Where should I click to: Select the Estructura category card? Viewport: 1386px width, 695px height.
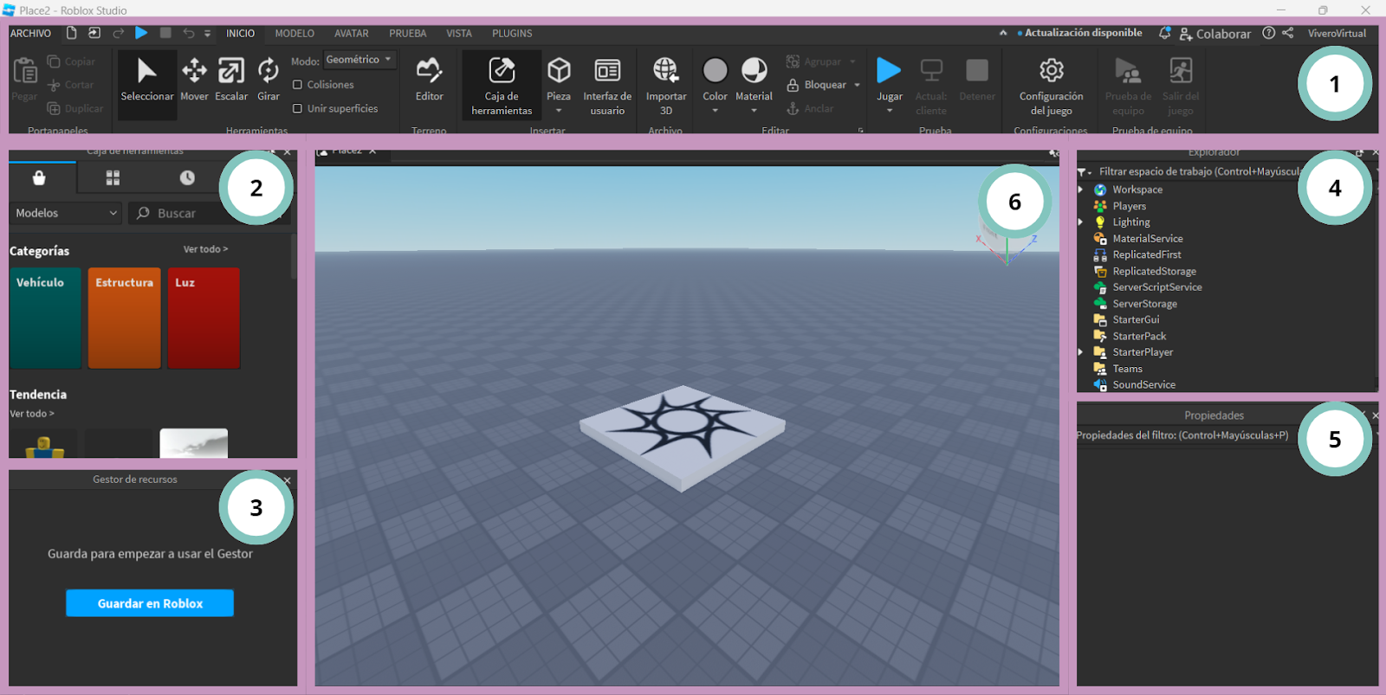(124, 318)
